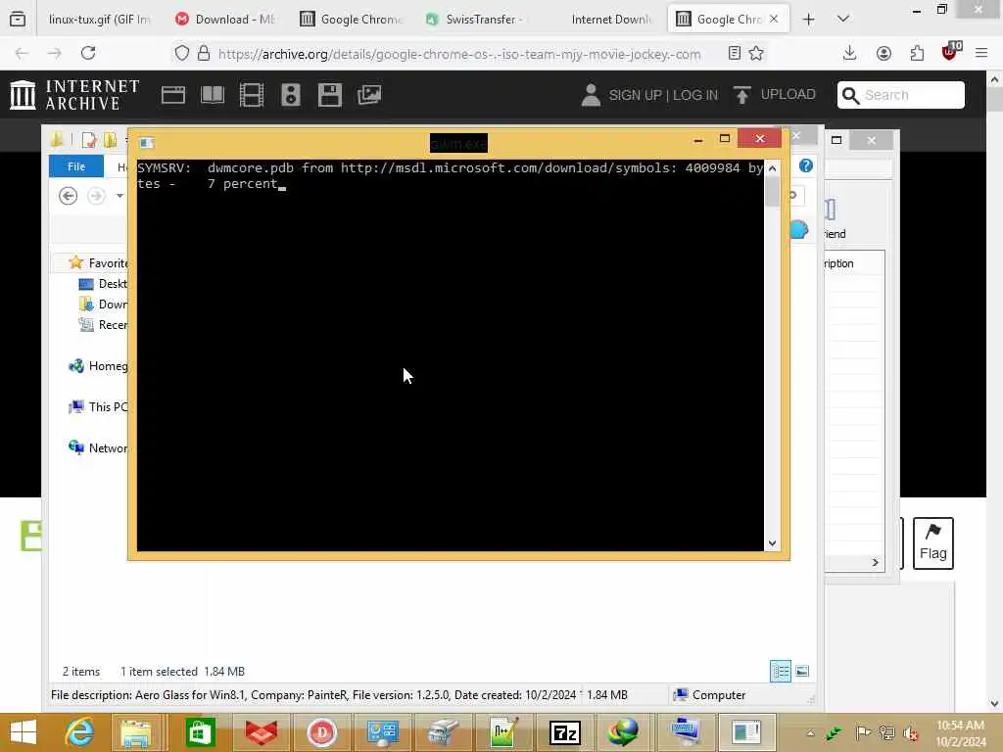Viewport: 1003px width, 752px height.
Task: Expand the list all tabs chevron
Action: 843,20
